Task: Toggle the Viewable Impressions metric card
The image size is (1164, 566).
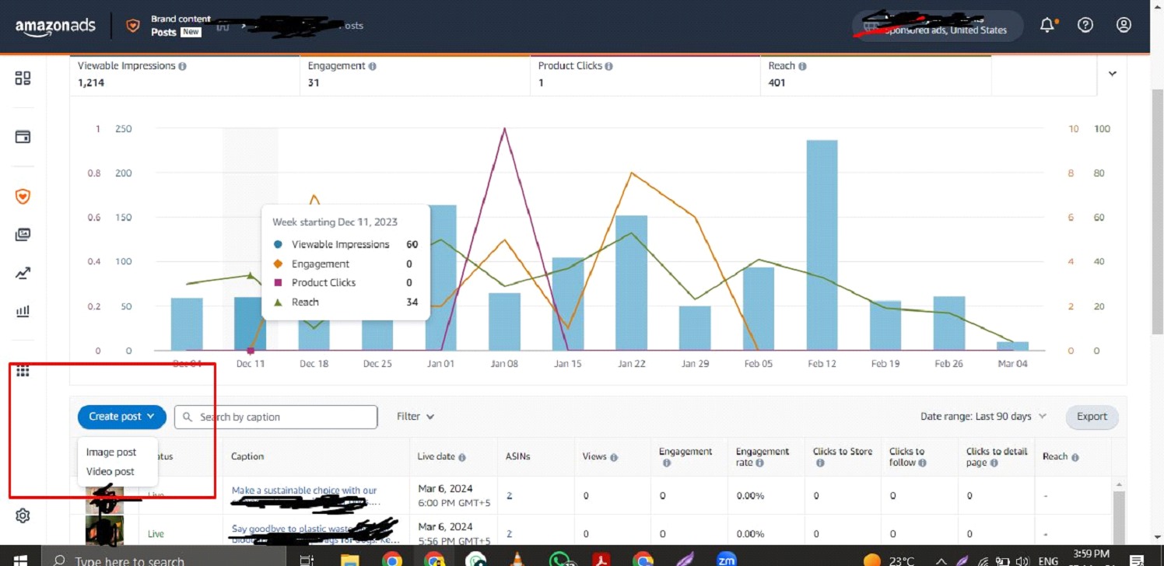Action: pos(184,74)
